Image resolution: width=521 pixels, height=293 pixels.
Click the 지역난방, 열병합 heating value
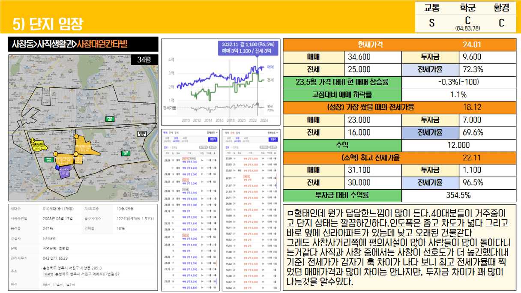pos(55,248)
